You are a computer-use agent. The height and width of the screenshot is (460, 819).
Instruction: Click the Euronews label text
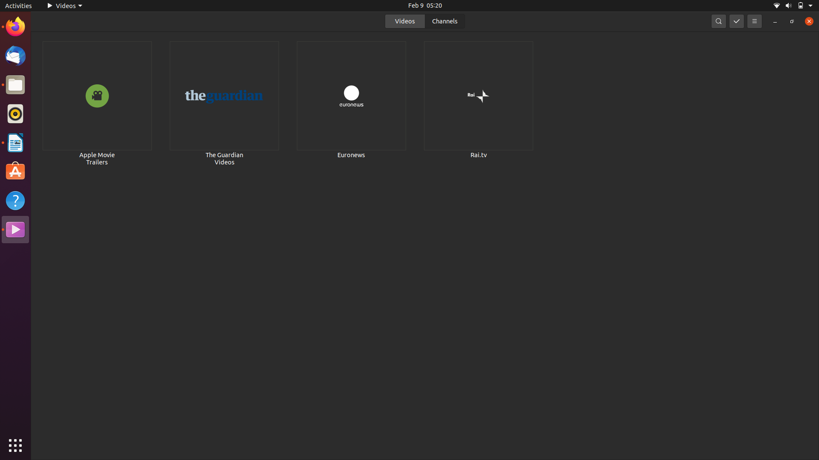tap(351, 155)
